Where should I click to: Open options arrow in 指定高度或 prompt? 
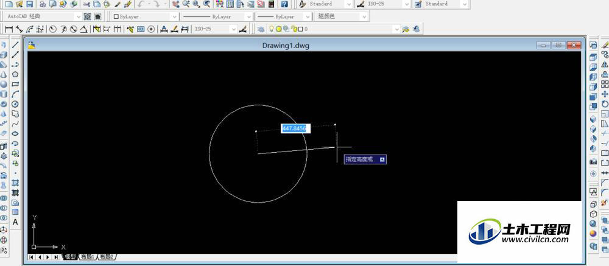(x=382, y=159)
